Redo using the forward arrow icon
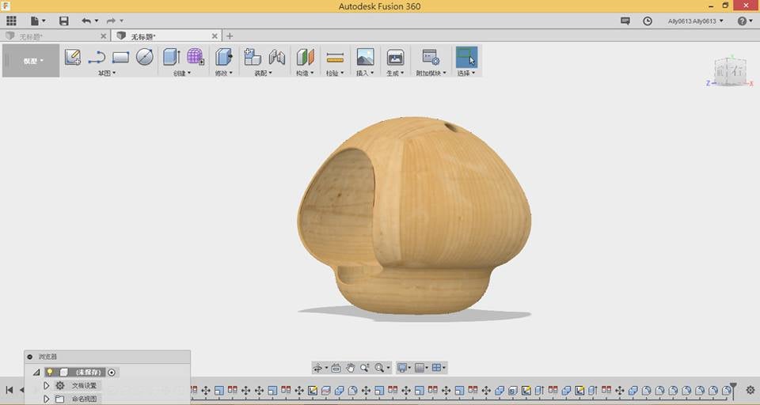The width and height of the screenshot is (760, 405). click(x=112, y=21)
